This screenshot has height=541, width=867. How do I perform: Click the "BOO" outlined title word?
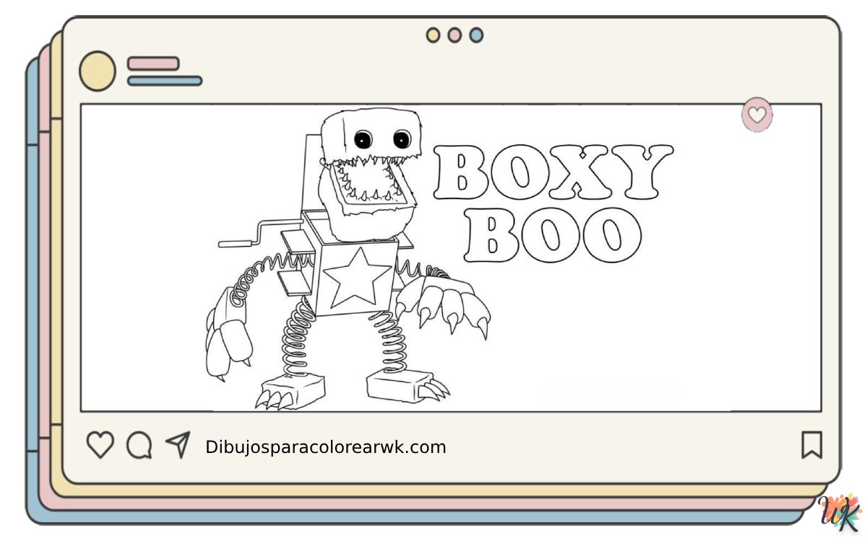coord(553,236)
